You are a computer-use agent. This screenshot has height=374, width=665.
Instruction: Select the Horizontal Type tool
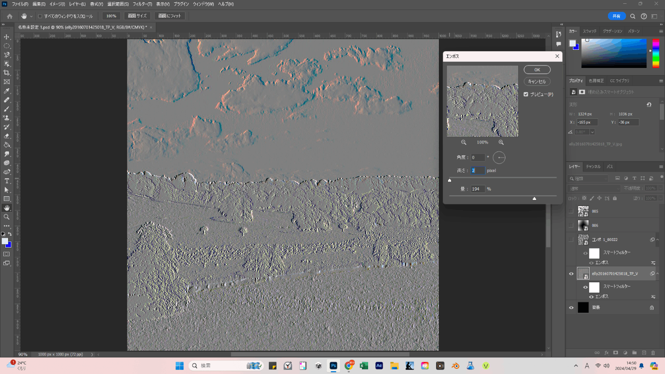[x=7, y=181]
